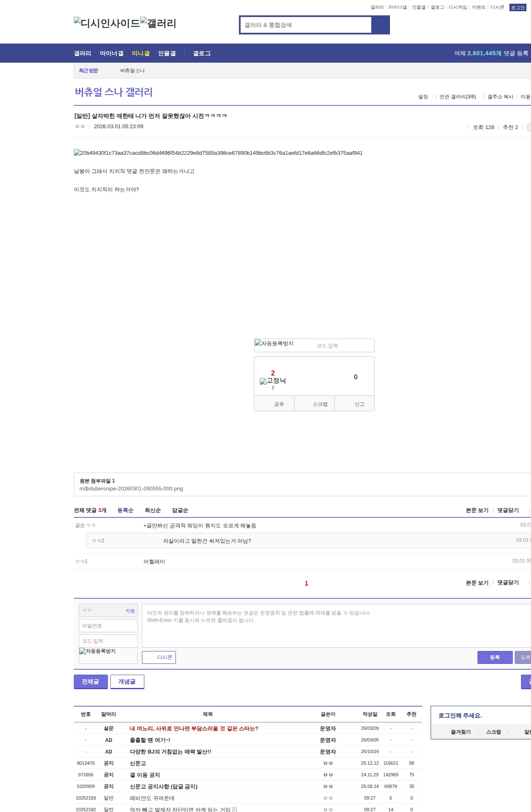The width and height of the screenshot is (531, 812).
Task: Click the 익명 label in the nickname box
Action: click(130, 611)
